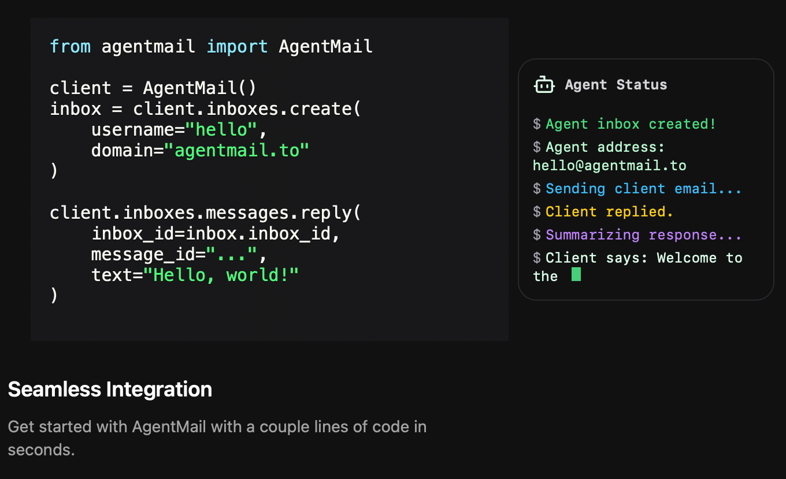
Task: Click the 'Get started with AgentMail' description
Action: coord(217,427)
